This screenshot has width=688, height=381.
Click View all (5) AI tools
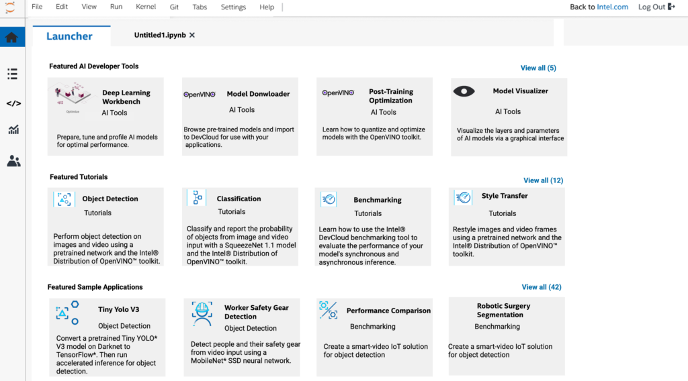pos(538,68)
